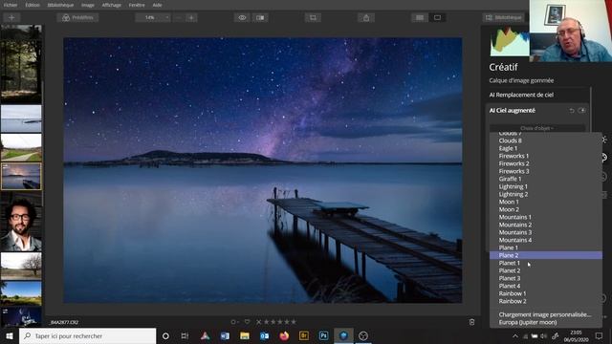
Task: Open the Affichage menu
Action: (x=112, y=5)
